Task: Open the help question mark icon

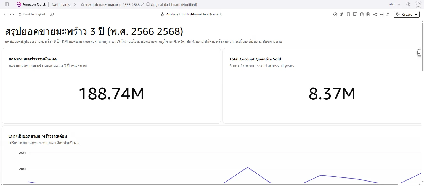Action: (x=408, y=4)
